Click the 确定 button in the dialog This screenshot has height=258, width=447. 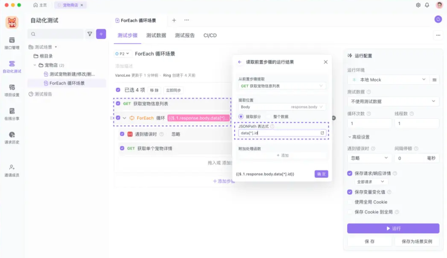(x=321, y=174)
